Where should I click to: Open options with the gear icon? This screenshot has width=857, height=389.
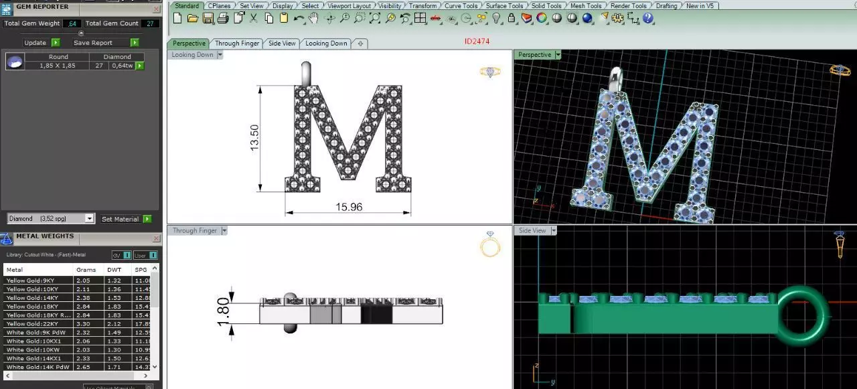[618, 18]
